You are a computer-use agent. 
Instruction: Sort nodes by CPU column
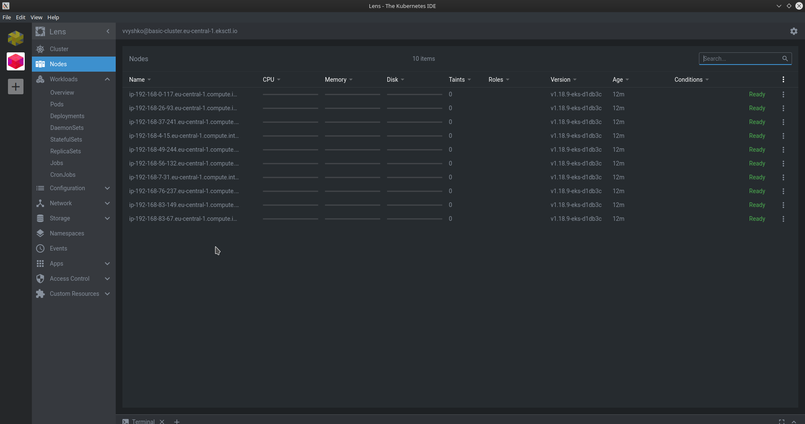(271, 80)
